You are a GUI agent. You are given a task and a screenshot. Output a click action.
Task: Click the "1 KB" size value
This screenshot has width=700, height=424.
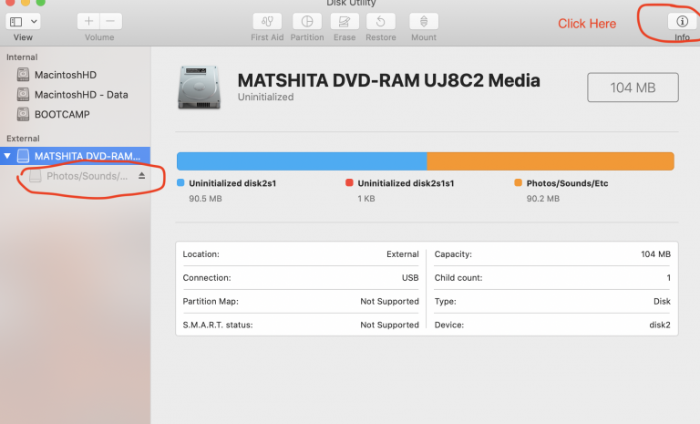coord(366,199)
